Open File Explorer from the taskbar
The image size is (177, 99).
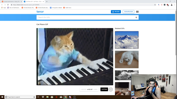pos(47,97)
